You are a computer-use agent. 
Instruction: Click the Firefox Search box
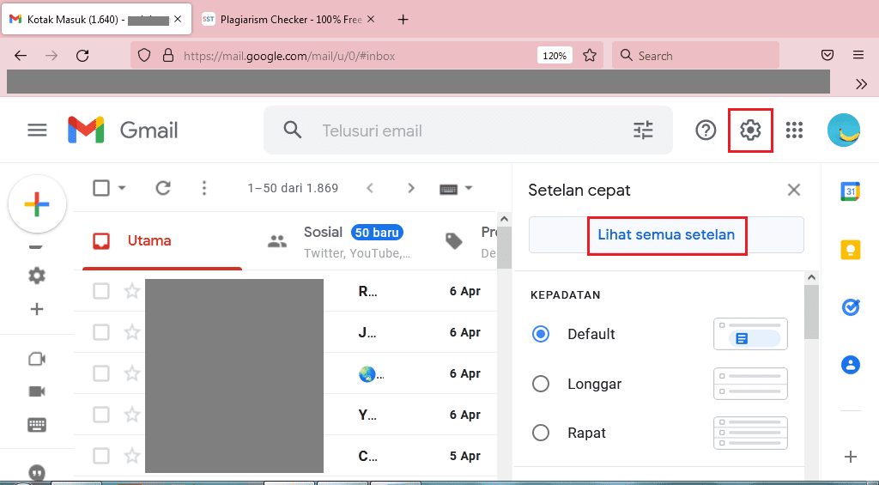[x=695, y=56]
